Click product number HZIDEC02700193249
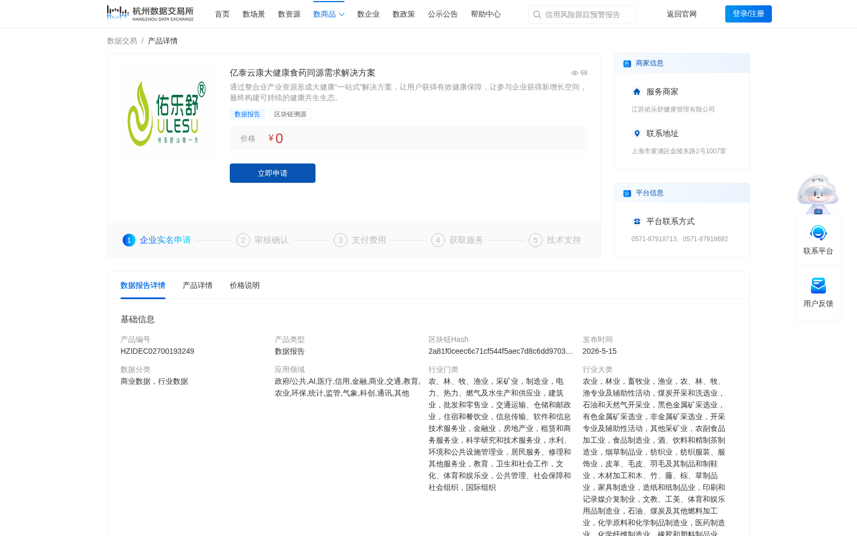857x536 pixels. (157, 351)
